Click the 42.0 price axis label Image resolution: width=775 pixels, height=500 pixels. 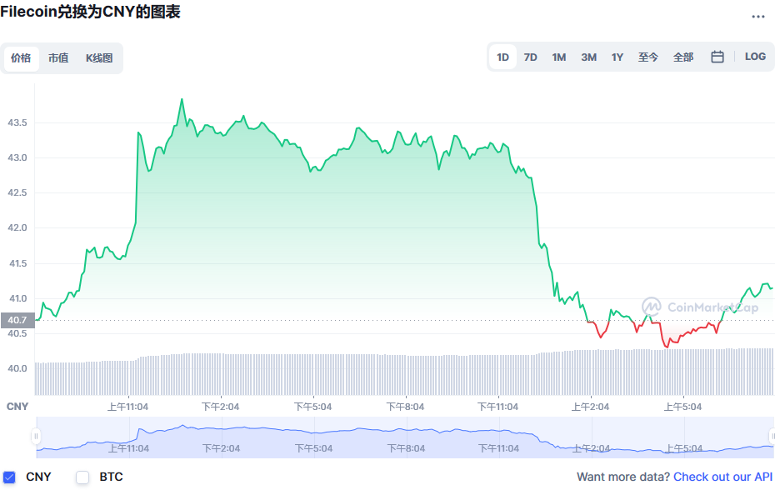click(17, 227)
